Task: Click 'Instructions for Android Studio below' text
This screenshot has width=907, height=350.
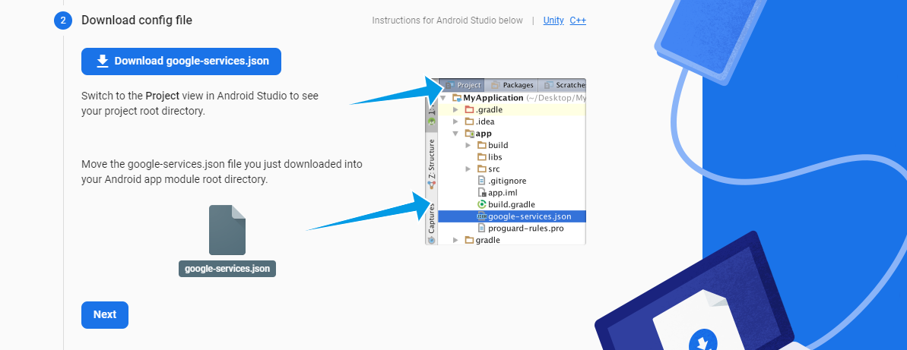Action: pos(447,20)
